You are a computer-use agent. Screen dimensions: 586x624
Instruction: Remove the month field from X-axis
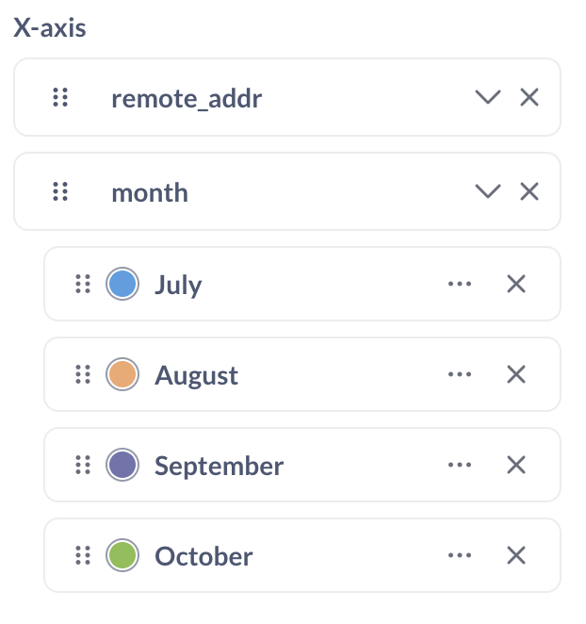[x=529, y=191]
